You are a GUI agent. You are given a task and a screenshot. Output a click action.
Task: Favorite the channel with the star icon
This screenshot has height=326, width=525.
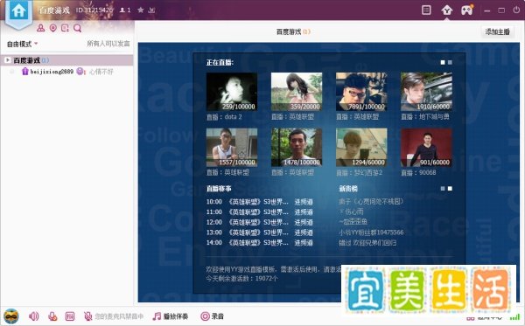click(141, 10)
